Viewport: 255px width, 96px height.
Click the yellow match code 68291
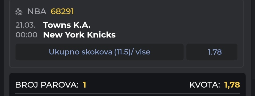click(x=62, y=11)
